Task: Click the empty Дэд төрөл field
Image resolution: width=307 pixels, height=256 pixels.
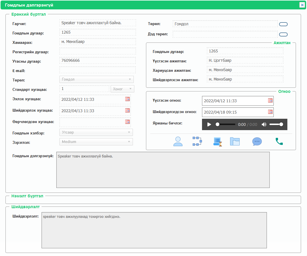Action: [x=225, y=34]
